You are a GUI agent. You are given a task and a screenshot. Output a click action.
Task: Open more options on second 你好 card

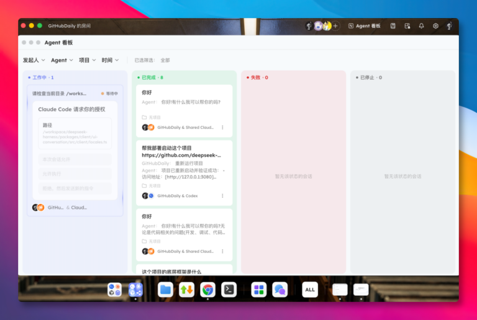coord(223,251)
